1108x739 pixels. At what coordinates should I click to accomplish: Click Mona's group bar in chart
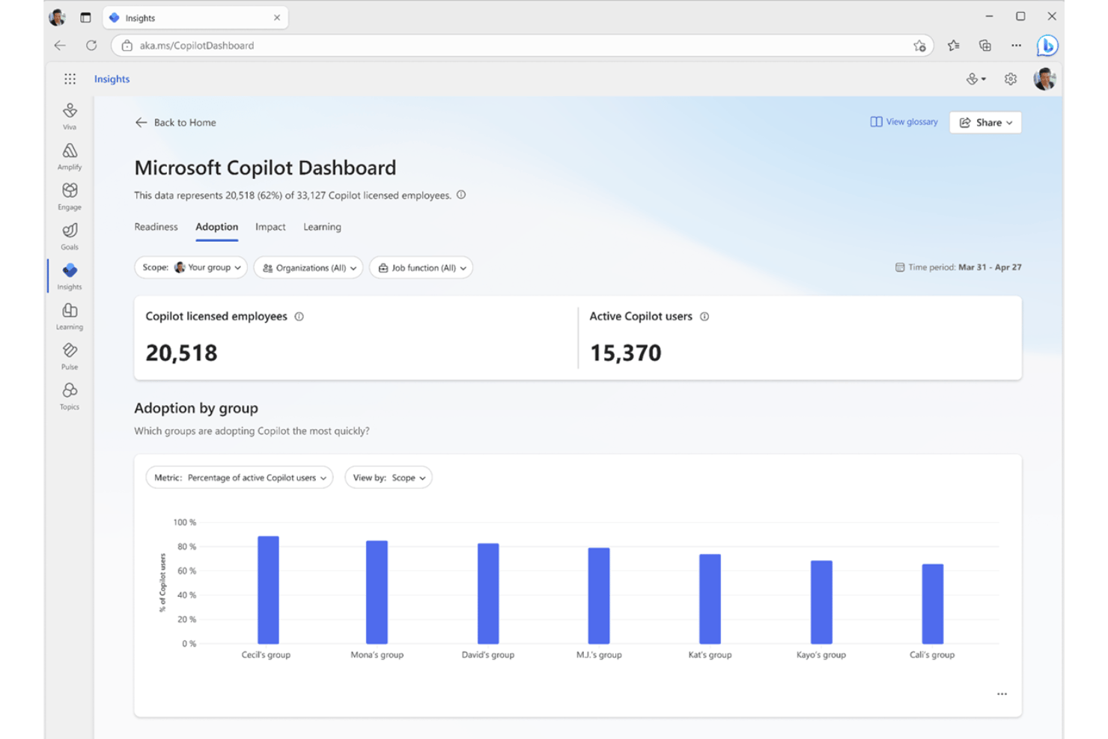click(x=377, y=592)
